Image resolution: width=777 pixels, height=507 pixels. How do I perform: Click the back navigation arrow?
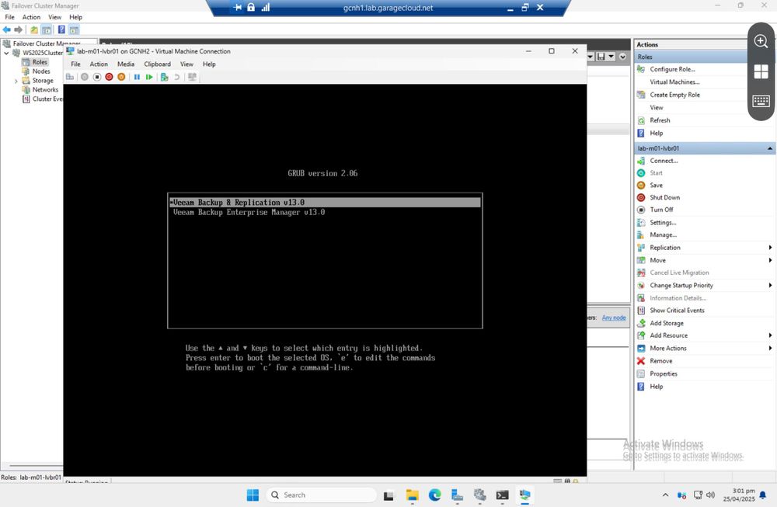pyautogui.click(x=6, y=30)
